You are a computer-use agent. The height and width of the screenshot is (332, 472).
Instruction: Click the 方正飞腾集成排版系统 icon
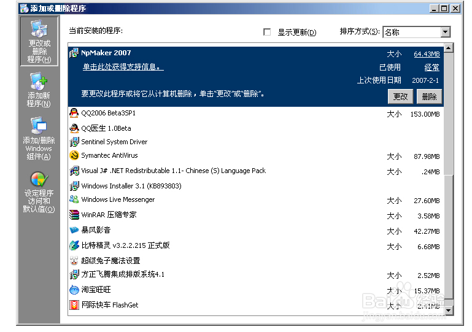coord(74,274)
